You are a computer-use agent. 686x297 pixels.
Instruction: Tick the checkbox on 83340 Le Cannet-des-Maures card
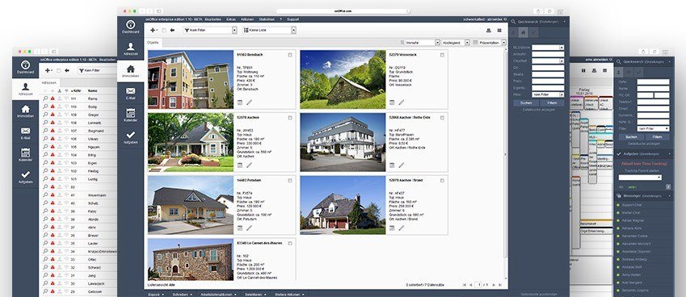point(290,243)
